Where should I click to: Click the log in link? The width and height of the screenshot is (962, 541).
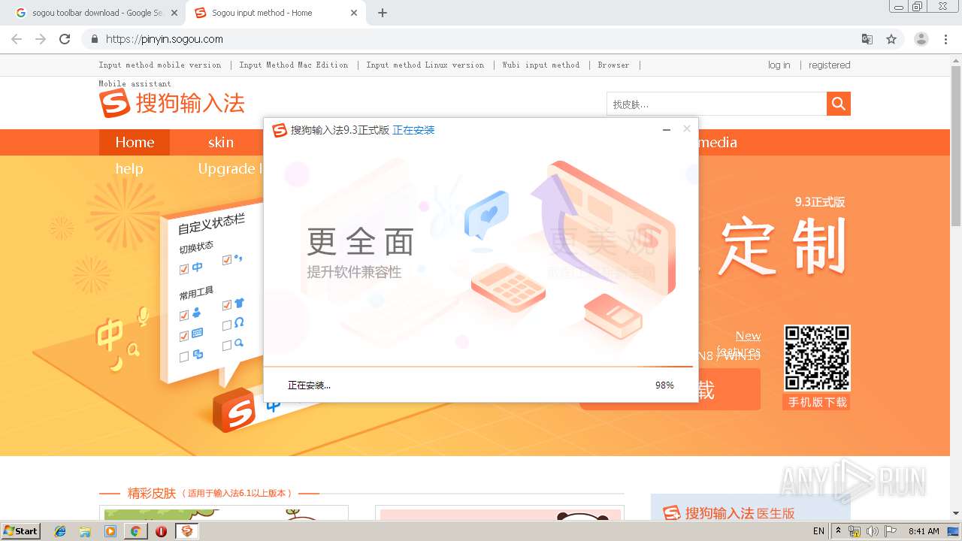pyautogui.click(x=779, y=65)
